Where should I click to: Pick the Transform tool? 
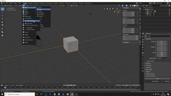pos(2,25)
